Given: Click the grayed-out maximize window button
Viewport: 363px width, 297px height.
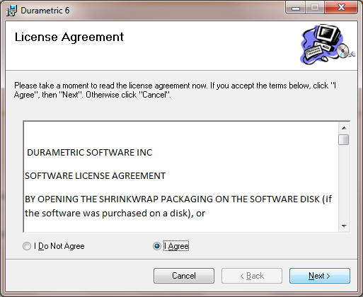Looking at the screenshot, I should pos(315,8).
